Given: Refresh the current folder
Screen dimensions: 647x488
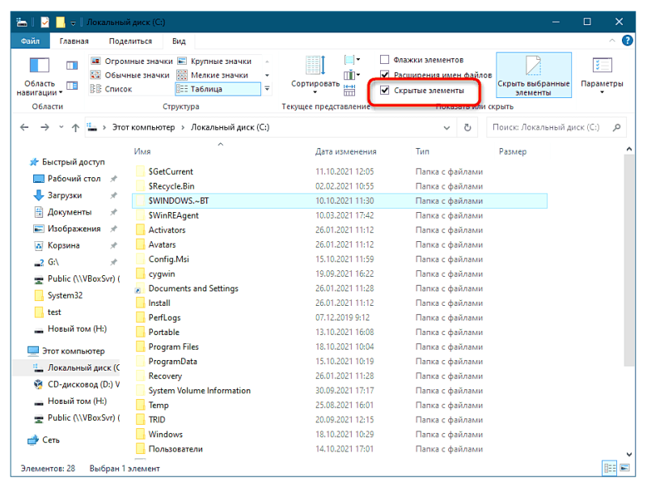Looking at the screenshot, I should 467,127.
